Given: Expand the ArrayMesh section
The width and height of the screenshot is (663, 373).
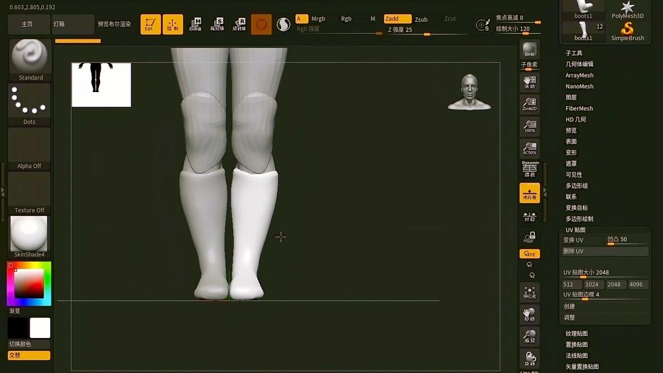Looking at the screenshot, I should pyautogui.click(x=580, y=75).
